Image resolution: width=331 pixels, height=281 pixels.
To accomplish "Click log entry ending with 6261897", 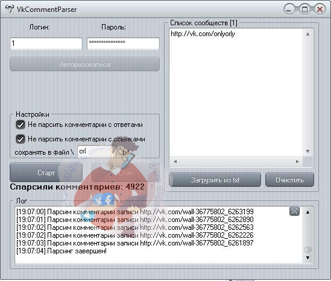I will pos(135,243).
